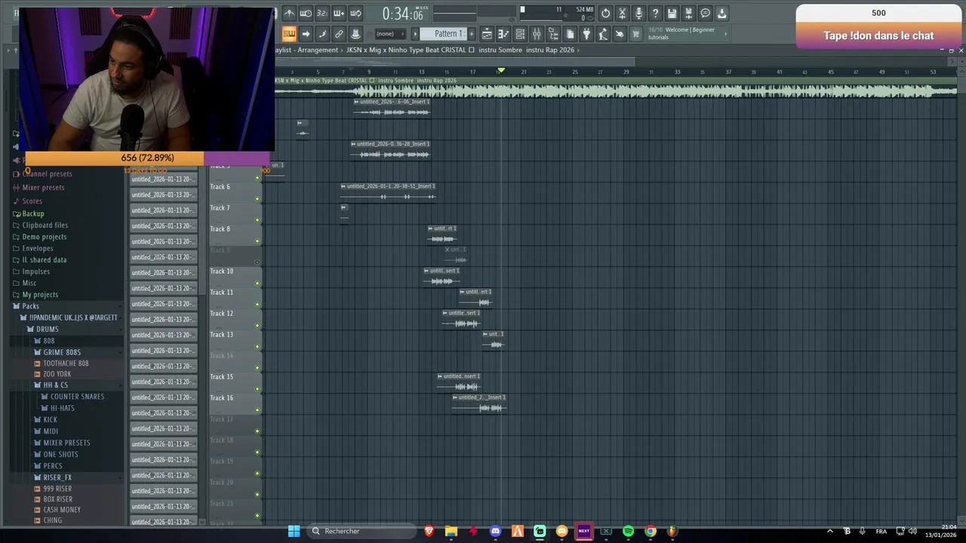Open the piano roll icon

coord(503,34)
